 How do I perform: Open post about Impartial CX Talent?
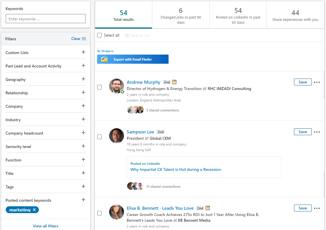(176, 169)
